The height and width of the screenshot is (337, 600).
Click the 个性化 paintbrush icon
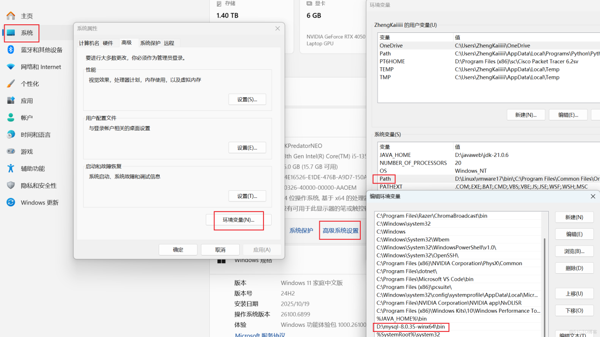[x=12, y=83]
